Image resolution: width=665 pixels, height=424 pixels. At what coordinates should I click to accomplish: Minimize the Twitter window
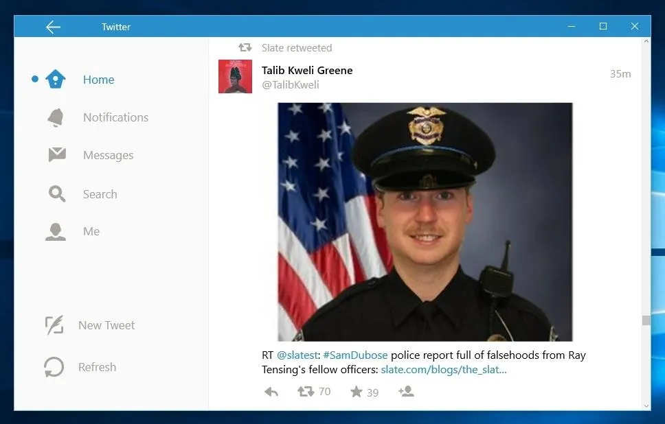572,26
